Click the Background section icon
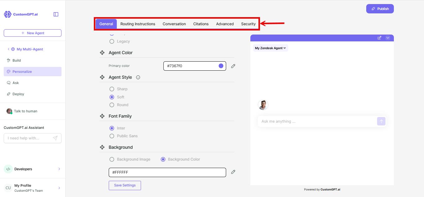The image size is (424, 197). click(102, 147)
